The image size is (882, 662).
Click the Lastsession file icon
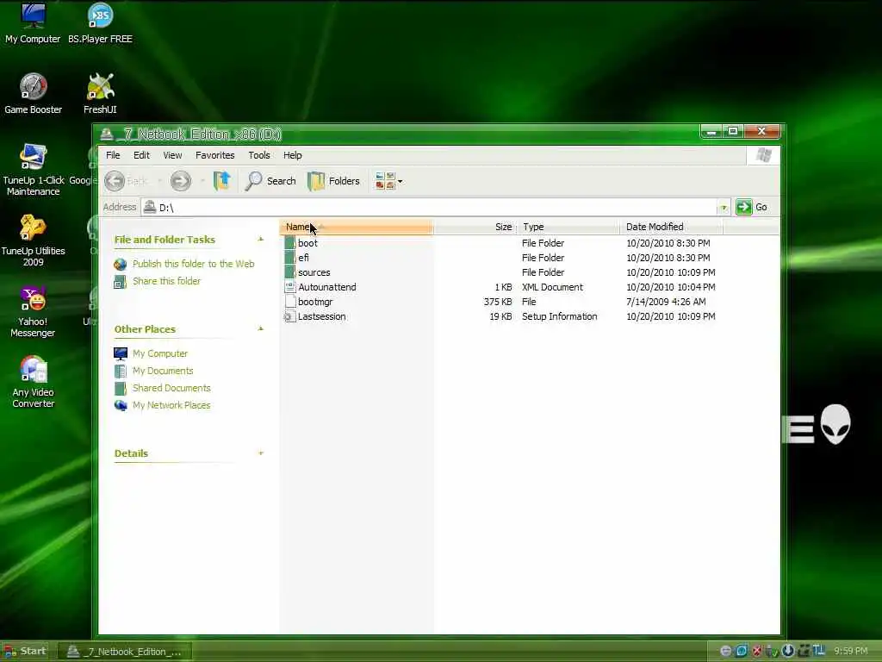click(x=289, y=316)
